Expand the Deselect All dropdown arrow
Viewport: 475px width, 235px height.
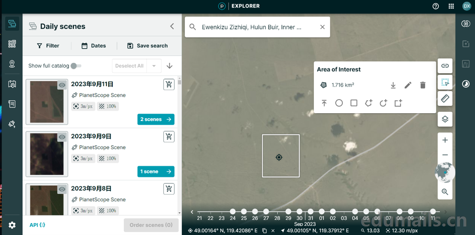[154, 66]
